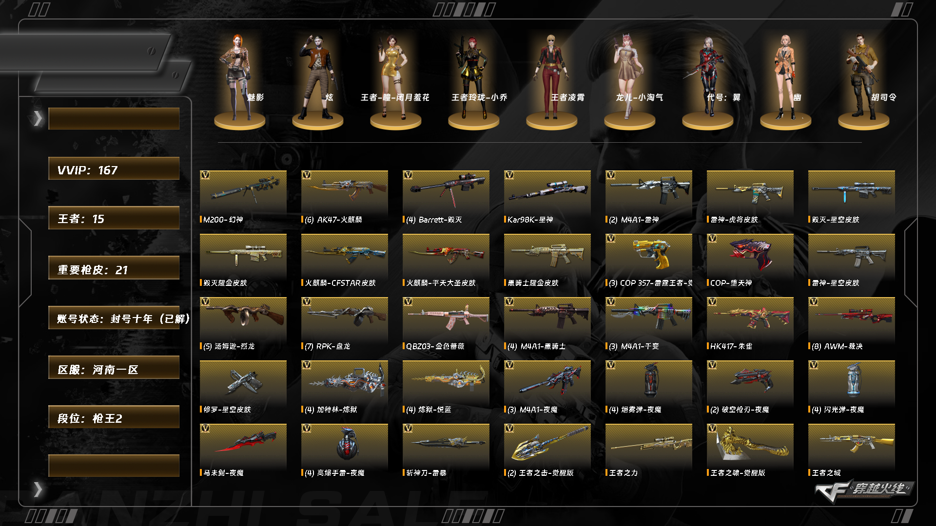The height and width of the screenshot is (526, 936).
Task: Click the empty gold field at top left
Action: 114,118
